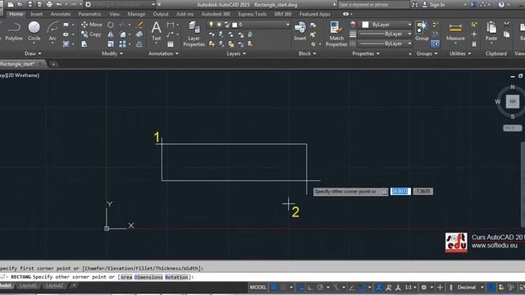Switch to the View ribbon tab

click(x=114, y=14)
